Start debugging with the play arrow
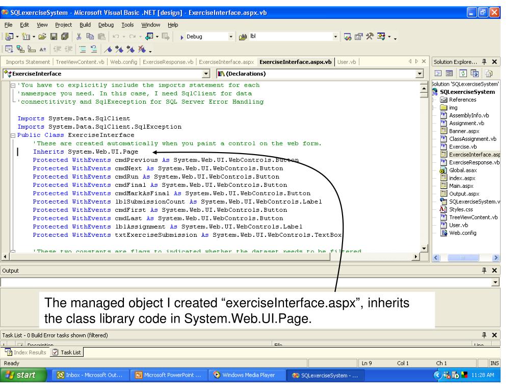Screen dimensions: 522x392 182,37
